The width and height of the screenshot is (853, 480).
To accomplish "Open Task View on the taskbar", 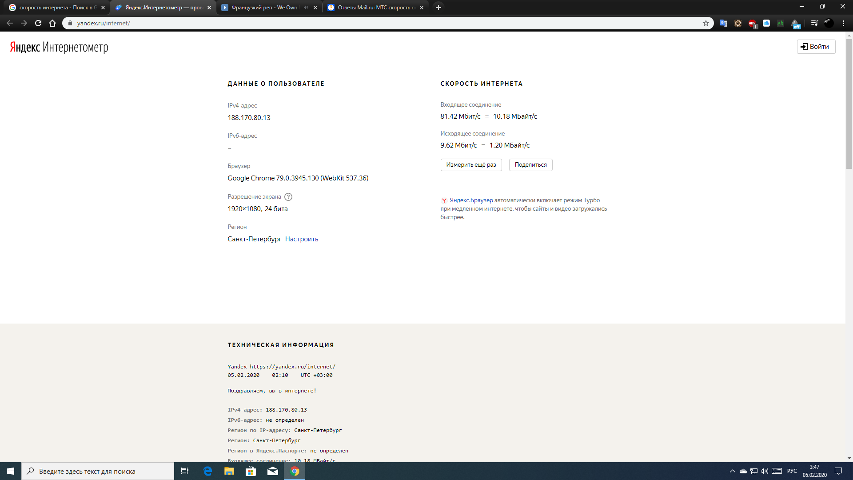I will pyautogui.click(x=185, y=471).
